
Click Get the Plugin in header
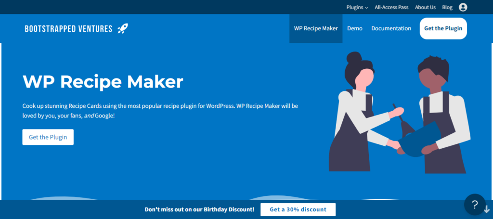(443, 28)
